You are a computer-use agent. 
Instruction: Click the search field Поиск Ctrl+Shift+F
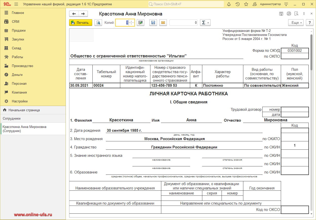click(186, 4)
